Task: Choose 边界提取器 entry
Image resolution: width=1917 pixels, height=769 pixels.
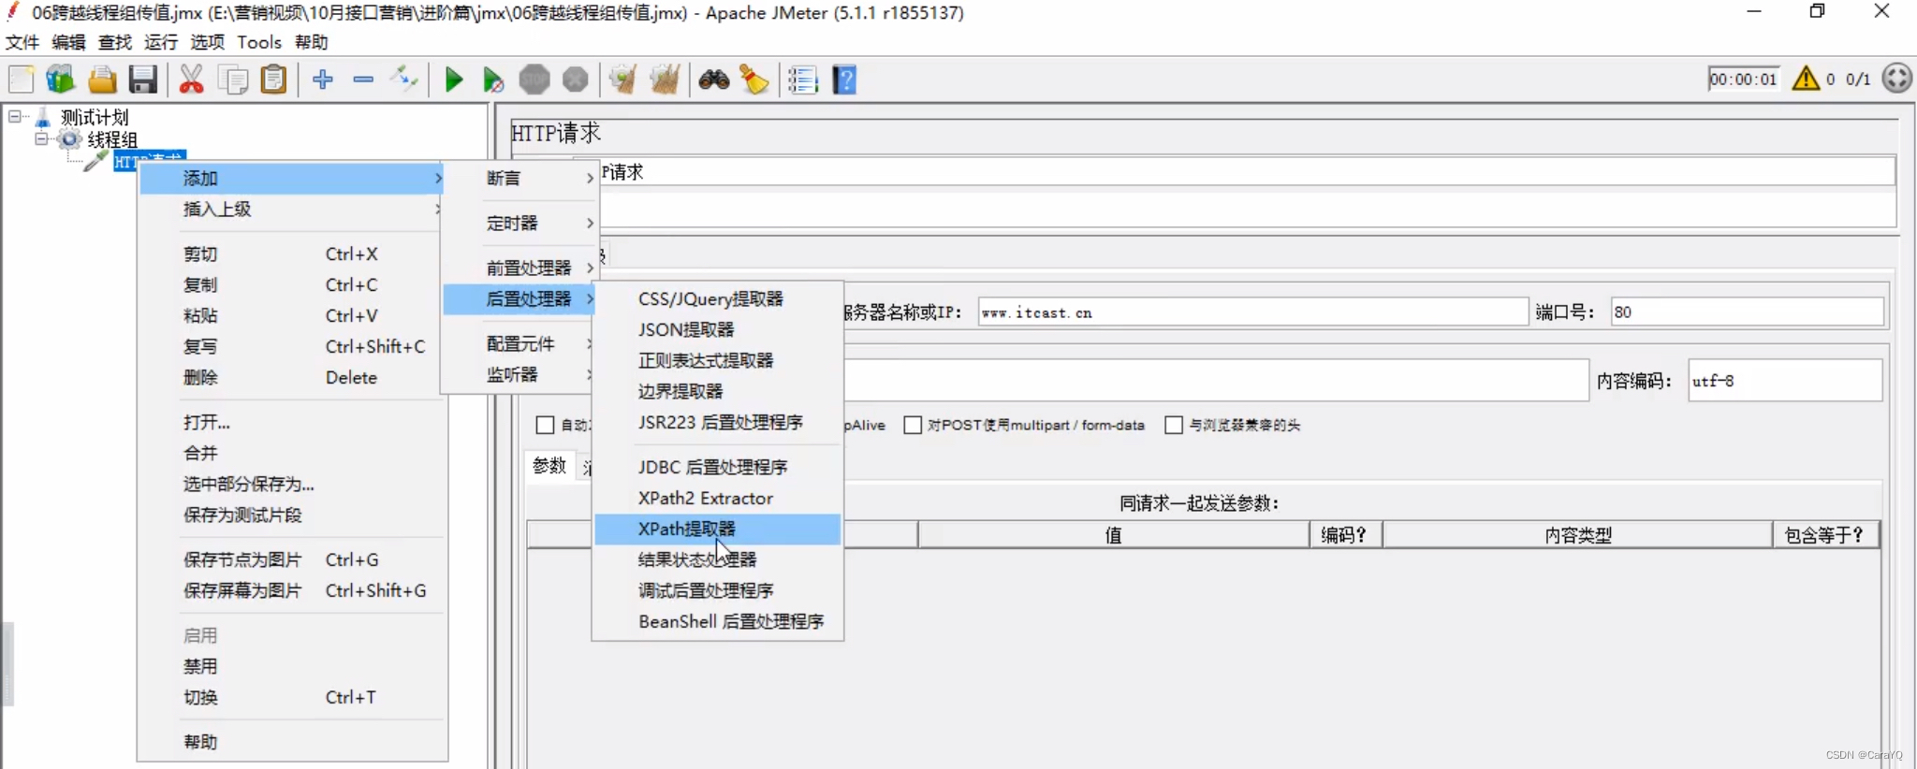Action: (718, 391)
